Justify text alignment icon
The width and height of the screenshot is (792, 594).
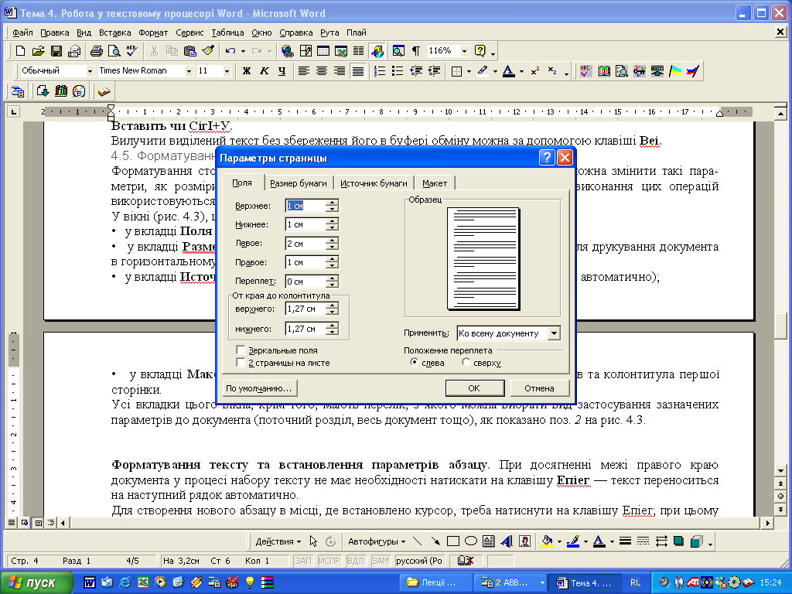pos(357,71)
